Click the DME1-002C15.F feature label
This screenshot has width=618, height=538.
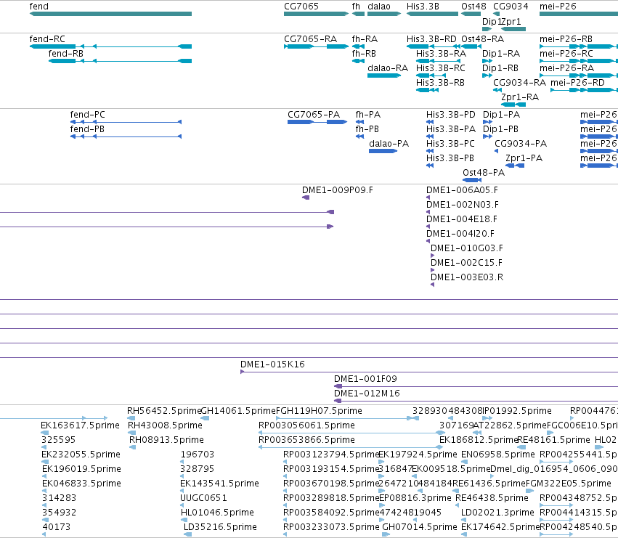point(466,264)
